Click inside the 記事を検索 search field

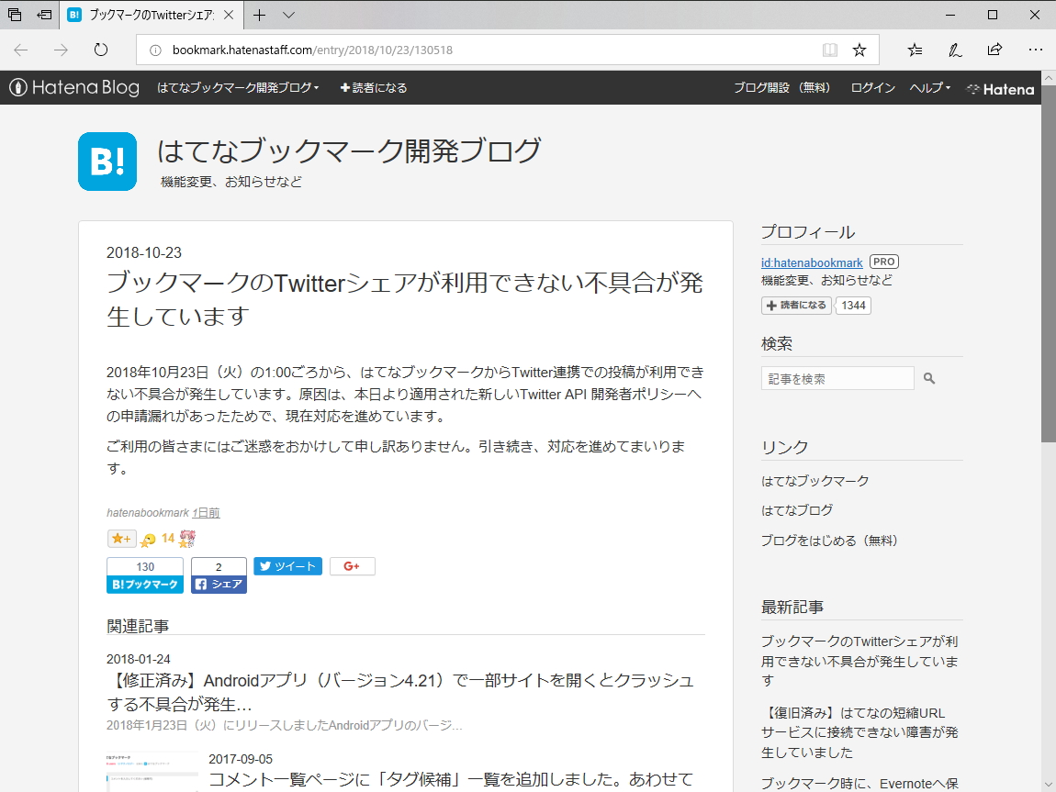click(836, 377)
